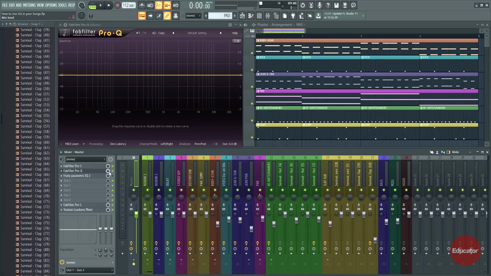491x276 pixels.
Task: Open the TOOLS menu
Action: click(x=62, y=5)
